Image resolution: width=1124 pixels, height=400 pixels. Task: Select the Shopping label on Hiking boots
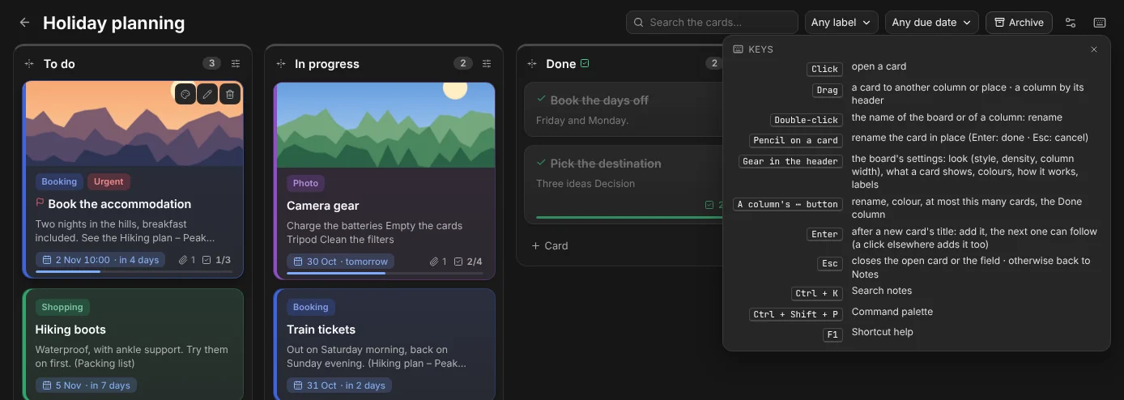click(x=62, y=307)
